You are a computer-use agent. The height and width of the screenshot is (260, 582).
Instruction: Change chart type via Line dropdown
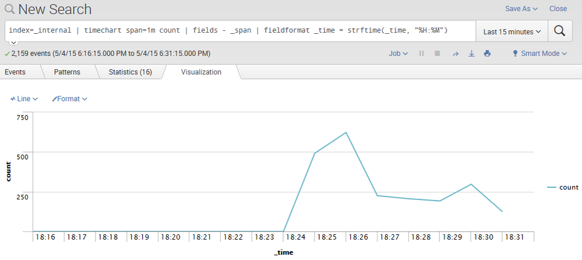point(24,99)
